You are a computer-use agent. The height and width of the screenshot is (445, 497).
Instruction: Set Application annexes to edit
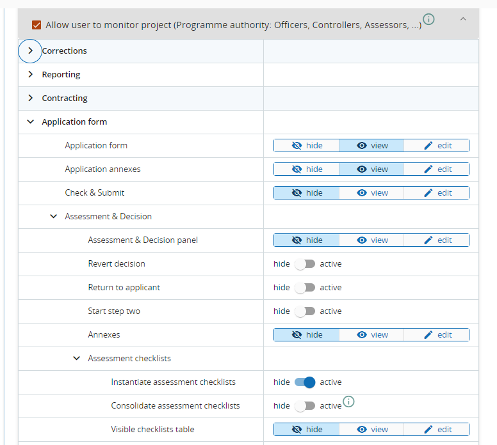[x=436, y=169]
